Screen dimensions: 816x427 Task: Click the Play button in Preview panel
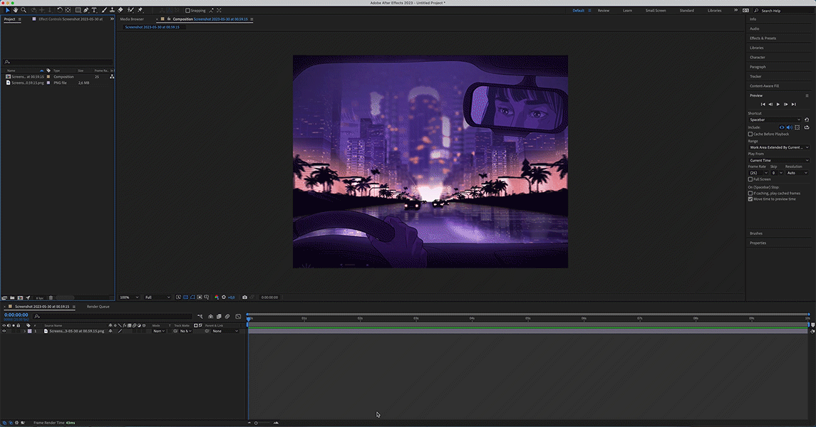pos(778,105)
